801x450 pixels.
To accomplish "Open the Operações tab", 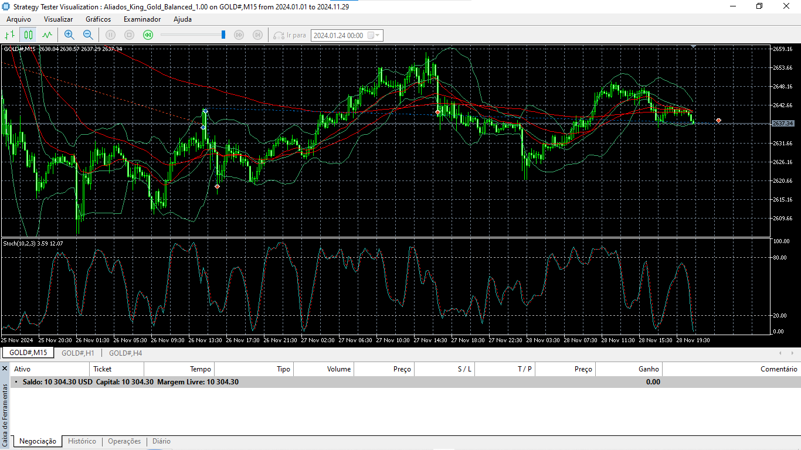I will [124, 441].
